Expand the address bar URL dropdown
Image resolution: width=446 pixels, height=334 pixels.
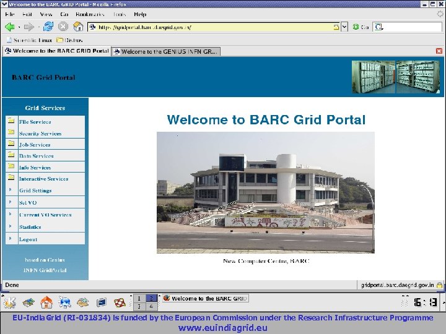coord(344,27)
